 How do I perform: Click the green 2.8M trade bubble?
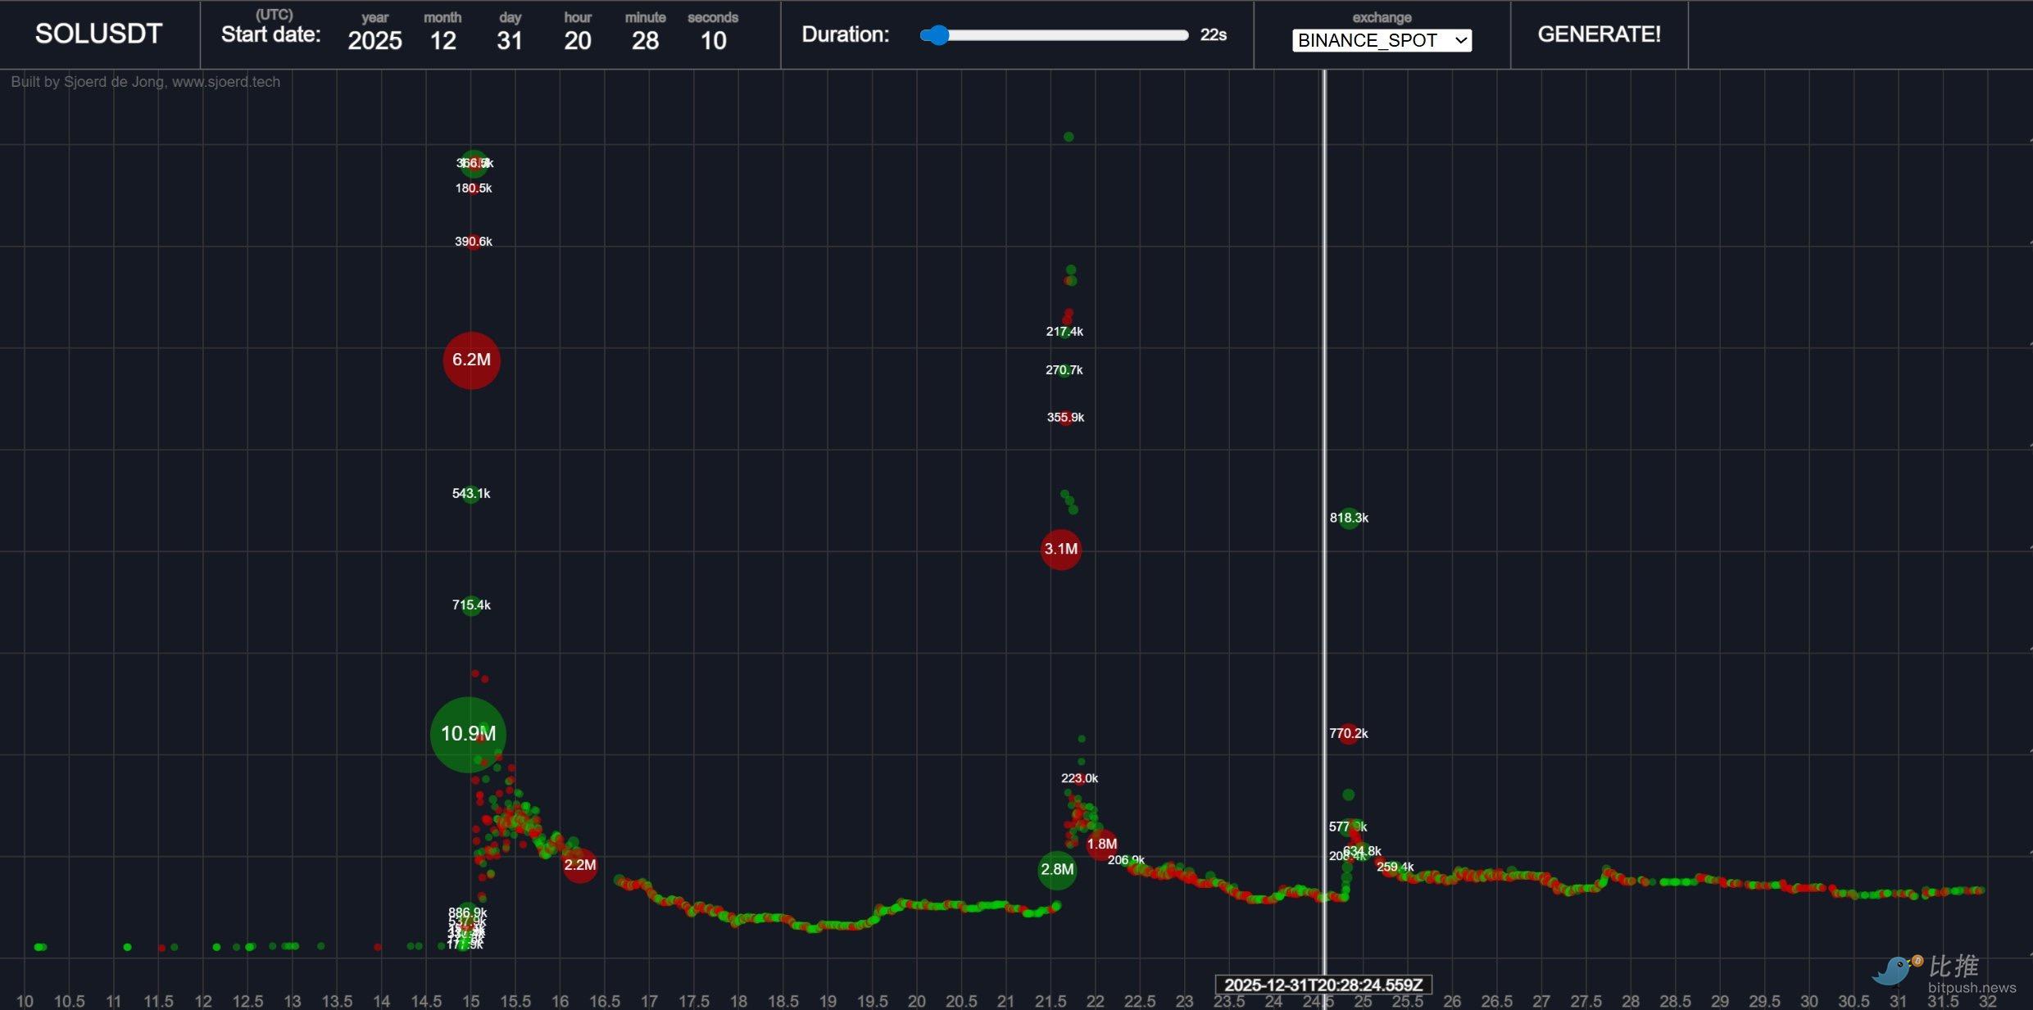point(1056,870)
